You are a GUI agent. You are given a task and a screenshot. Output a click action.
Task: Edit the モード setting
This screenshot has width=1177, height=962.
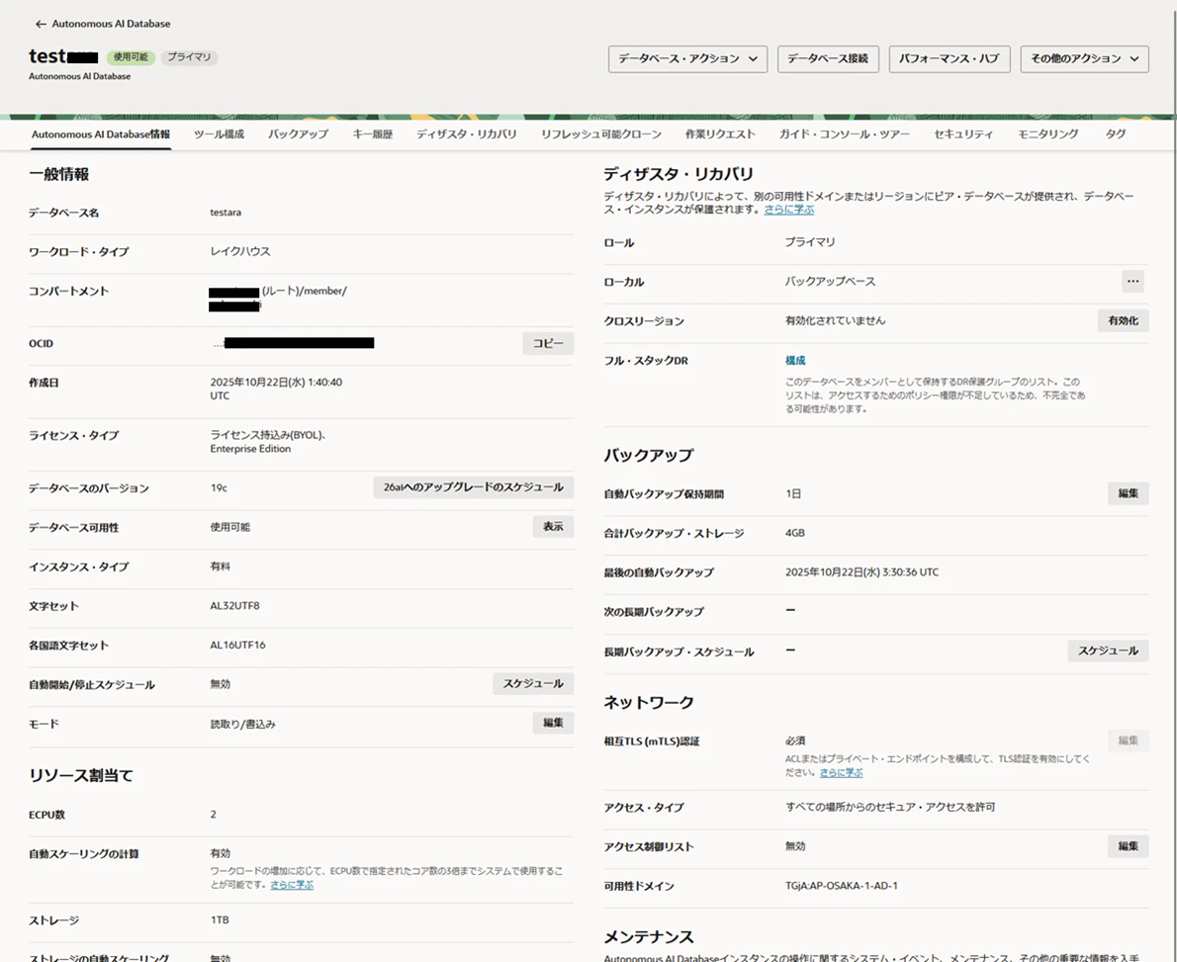click(x=553, y=723)
